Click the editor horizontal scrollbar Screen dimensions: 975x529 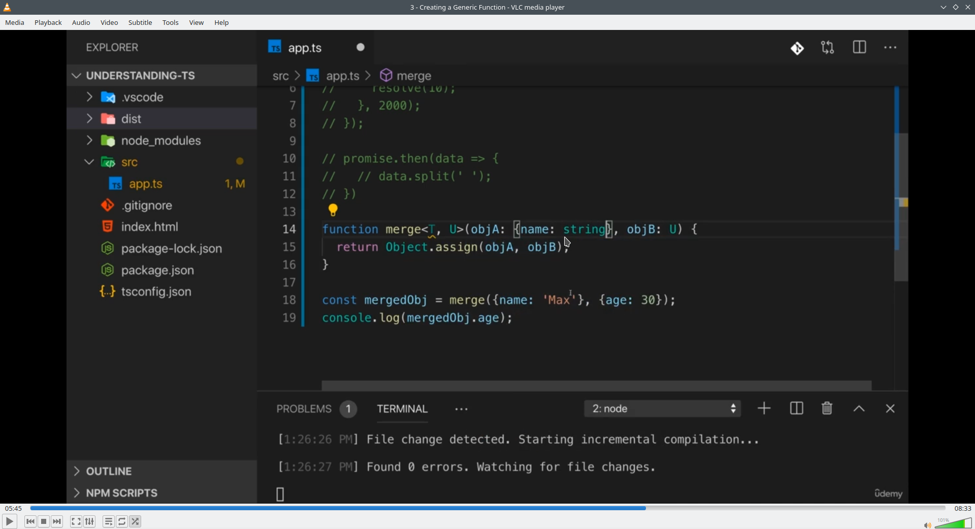tap(597, 385)
